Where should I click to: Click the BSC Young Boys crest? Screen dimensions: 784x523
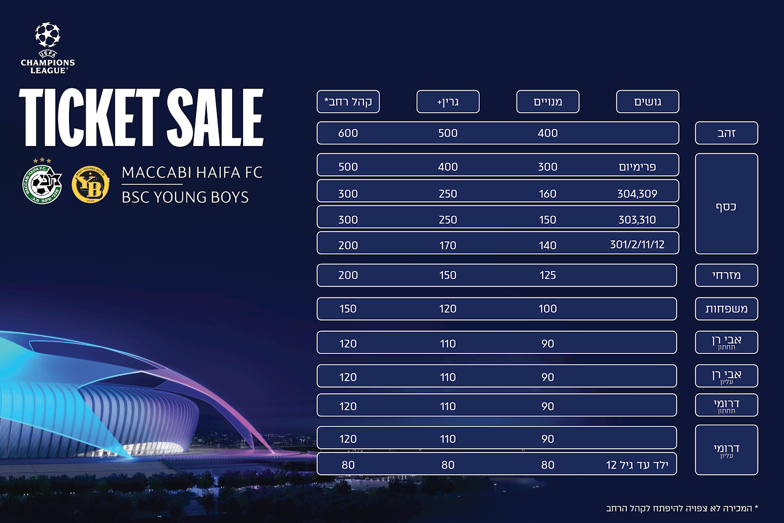[x=90, y=184]
